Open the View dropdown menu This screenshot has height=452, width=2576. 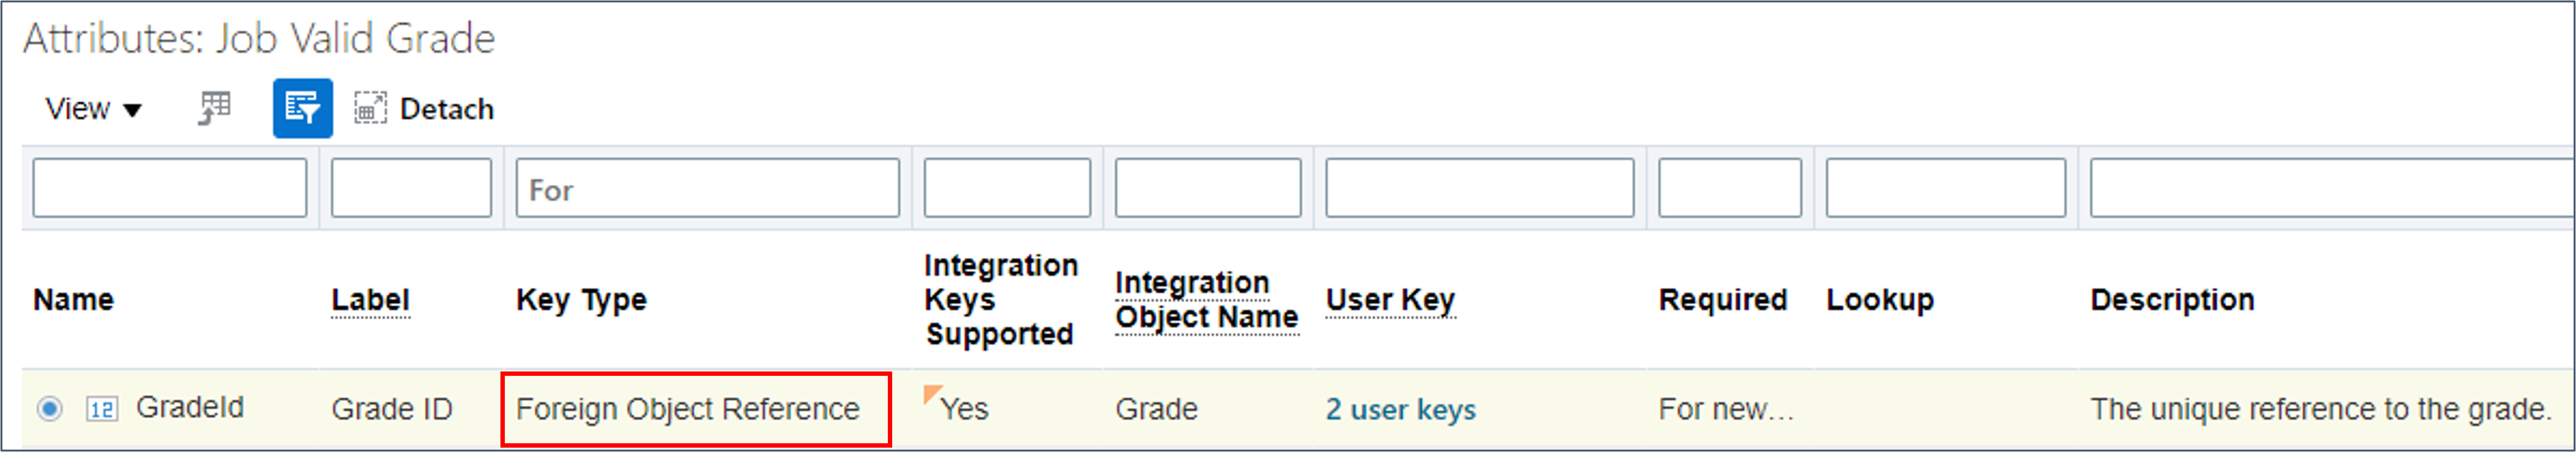point(93,108)
